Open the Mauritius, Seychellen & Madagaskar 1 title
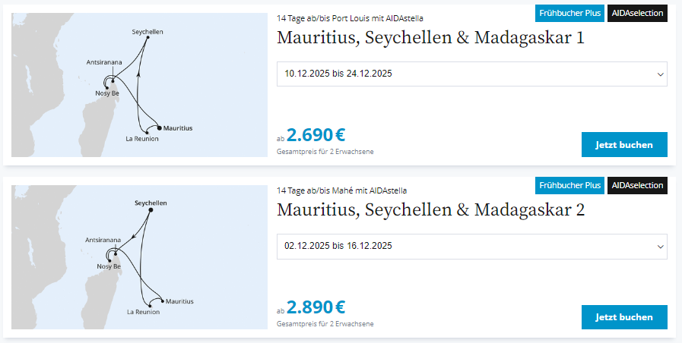 (430, 38)
